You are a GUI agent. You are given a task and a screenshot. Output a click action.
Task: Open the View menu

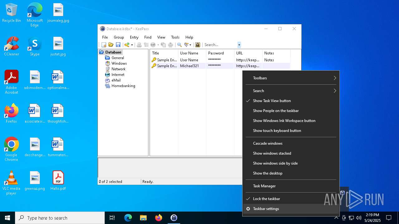161,37
